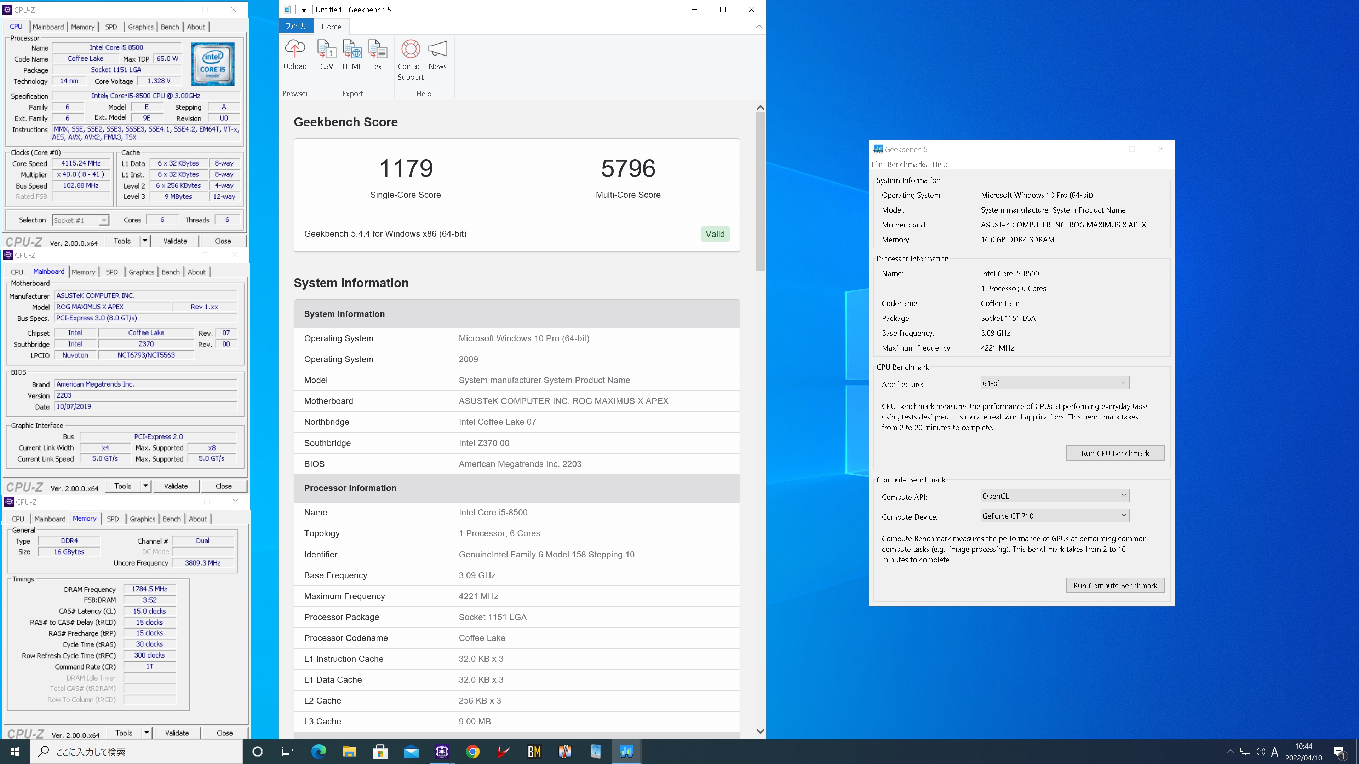Click the taskbar search box
This screenshot has width=1359, height=764.
136,751
